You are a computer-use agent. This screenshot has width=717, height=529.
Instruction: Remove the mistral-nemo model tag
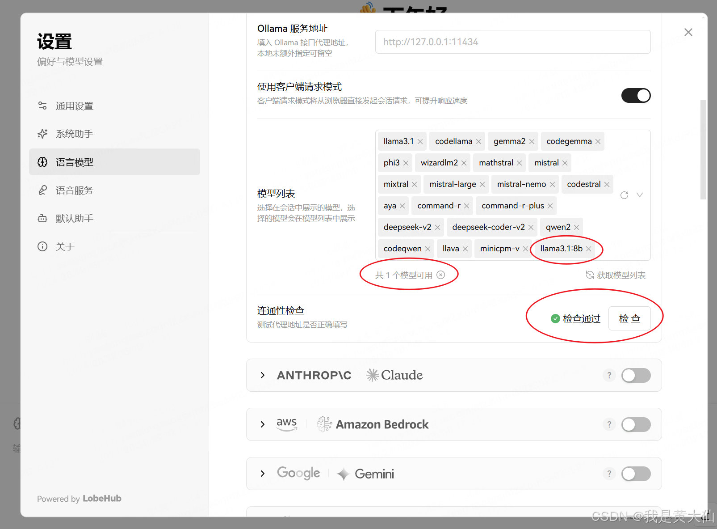(x=552, y=184)
